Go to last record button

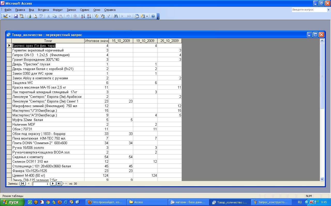pos(59,184)
